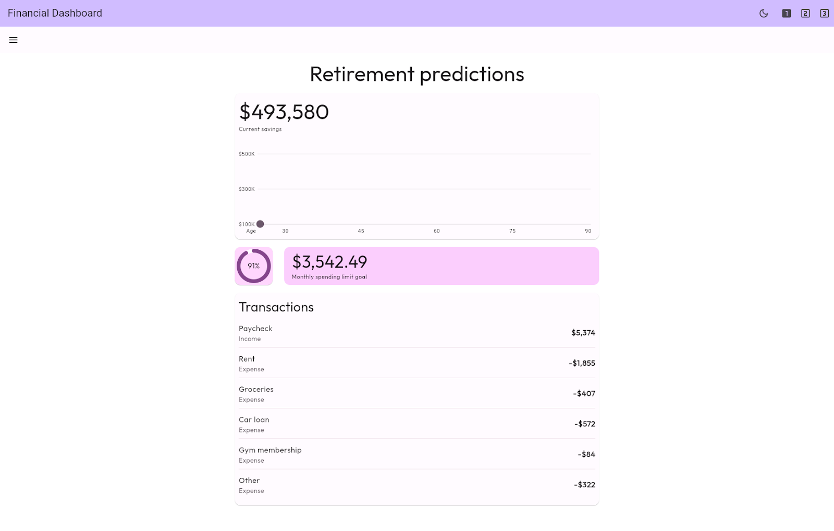Click the Financial Dashboard app title

(x=55, y=14)
